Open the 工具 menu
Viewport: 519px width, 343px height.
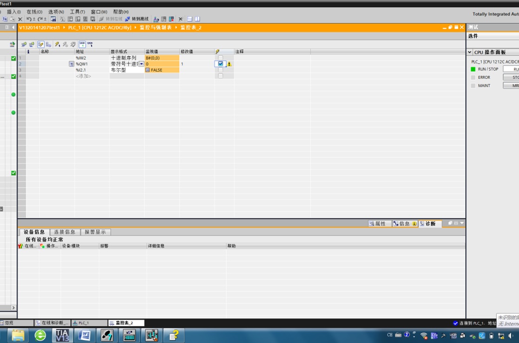click(x=78, y=12)
